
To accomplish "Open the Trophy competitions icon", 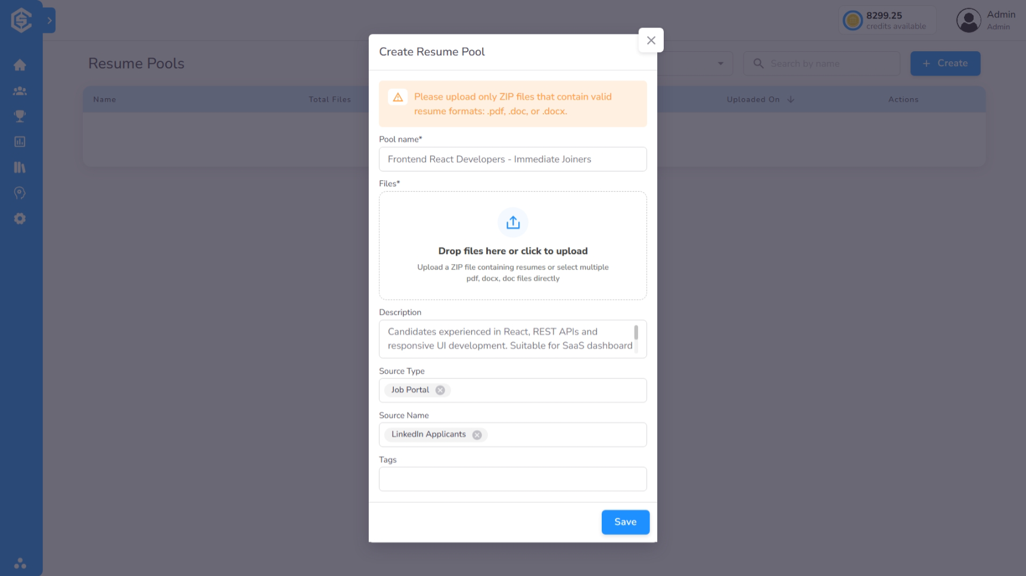I will point(20,116).
